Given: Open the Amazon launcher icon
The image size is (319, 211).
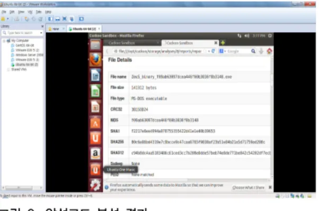Looking at the screenshot, I should coord(95,154).
